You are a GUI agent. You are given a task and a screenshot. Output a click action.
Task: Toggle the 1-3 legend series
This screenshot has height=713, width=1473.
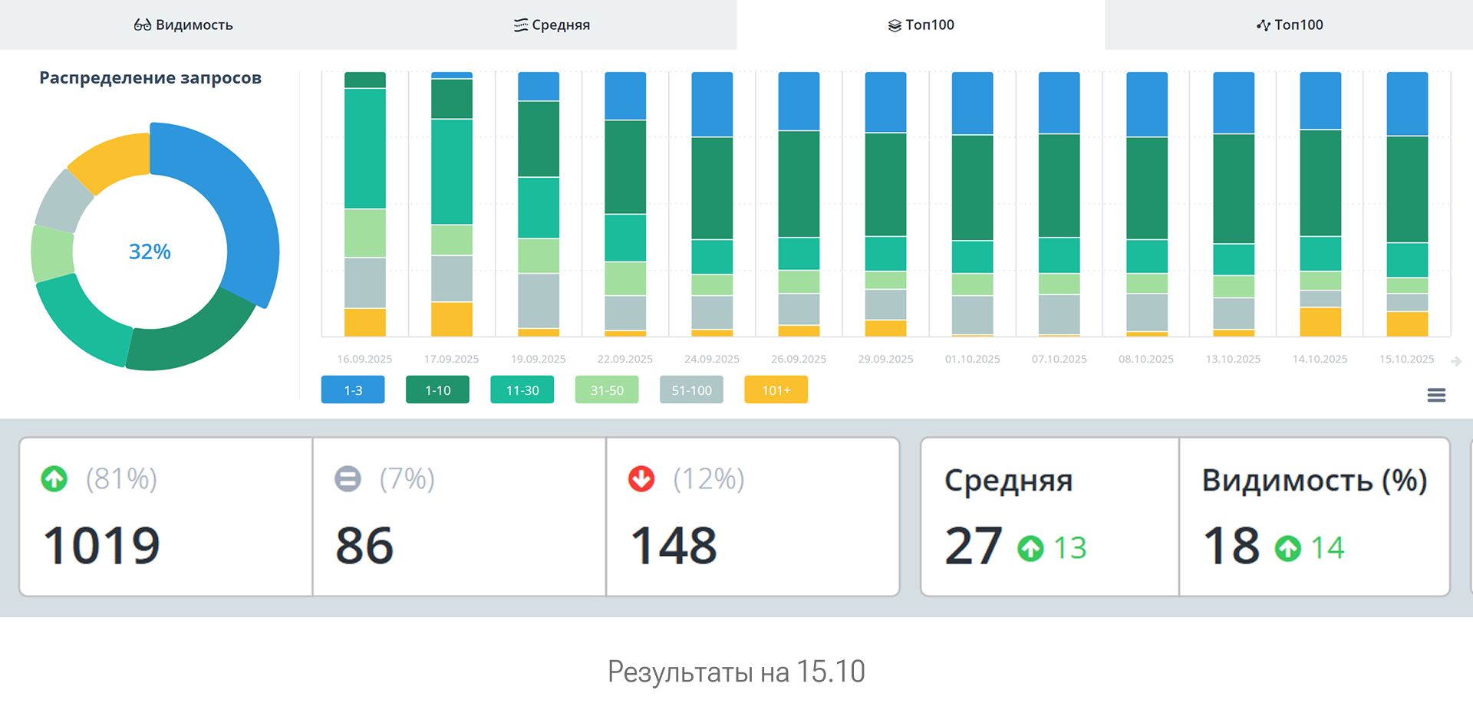[x=353, y=390]
